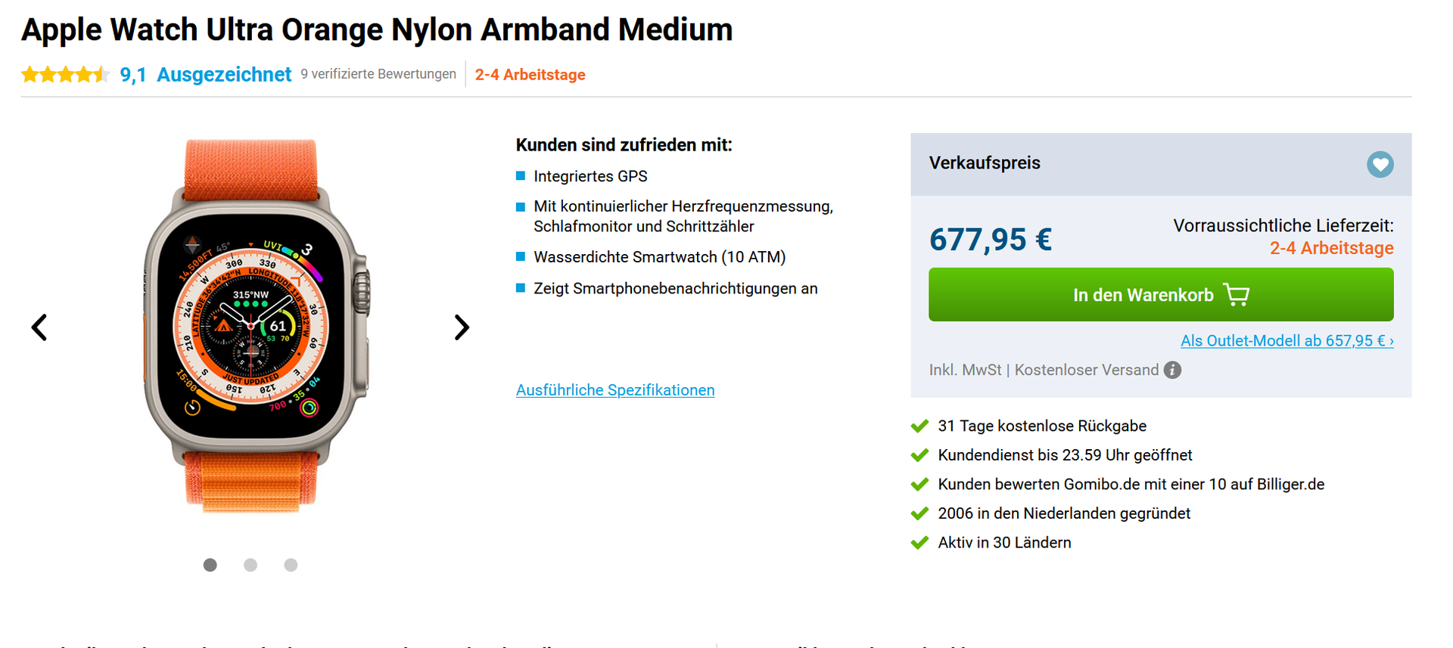Click the 9,1 rating score

[132, 74]
